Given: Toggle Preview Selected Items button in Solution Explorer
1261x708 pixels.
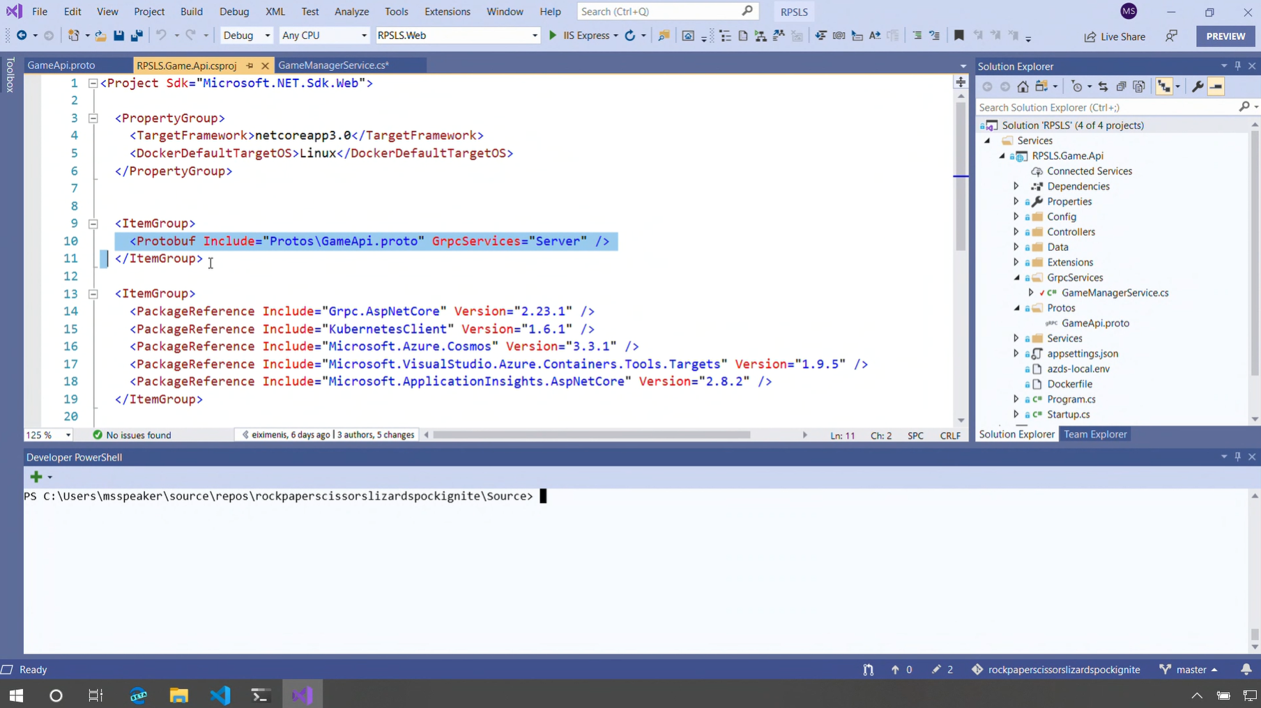Looking at the screenshot, I should [x=1216, y=86].
